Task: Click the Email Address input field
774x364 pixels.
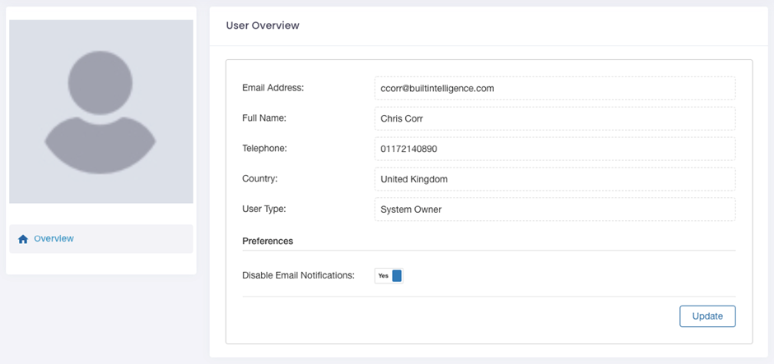Action: tap(555, 89)
